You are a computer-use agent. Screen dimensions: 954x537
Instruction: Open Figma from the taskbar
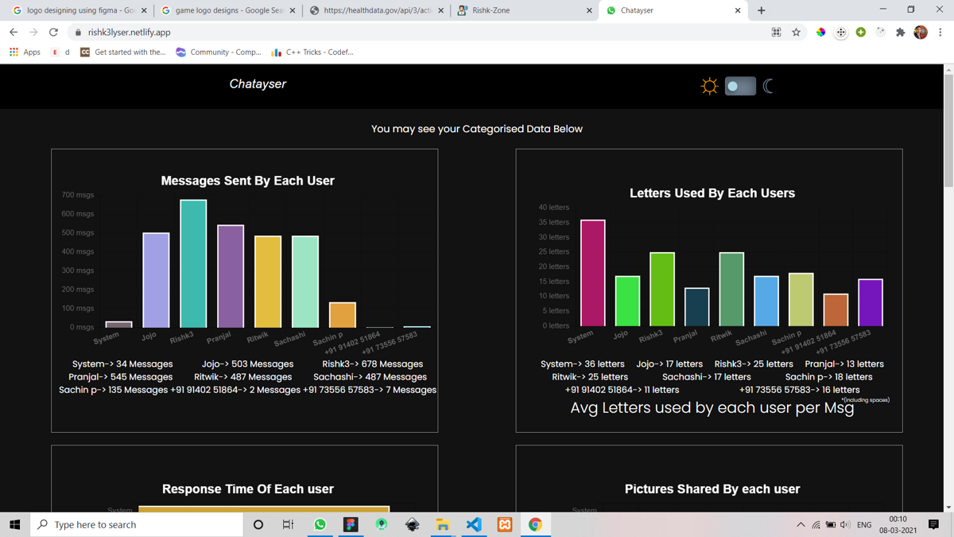point(351,524)
